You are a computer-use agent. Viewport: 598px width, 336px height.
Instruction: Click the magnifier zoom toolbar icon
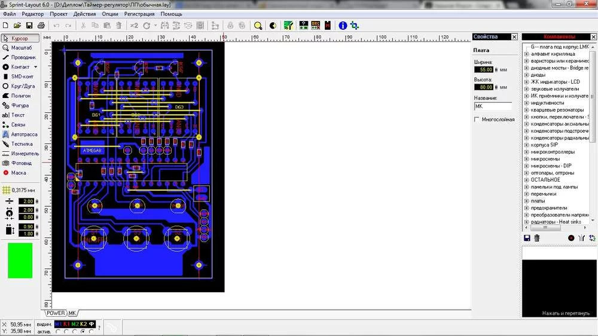[x=258, y=26]
